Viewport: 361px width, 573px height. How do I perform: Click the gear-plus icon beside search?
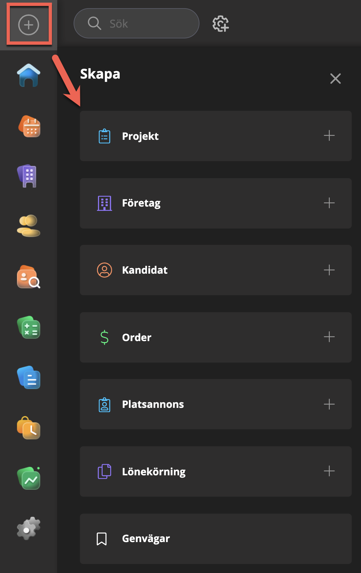coord(220,24)
